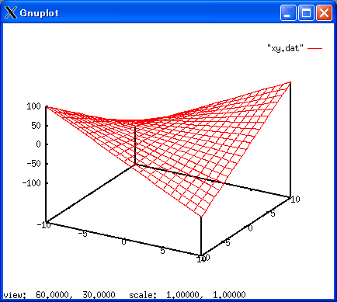Click the red legend line sample
This screenshot has width=337, height=302.
coord(315,48)
